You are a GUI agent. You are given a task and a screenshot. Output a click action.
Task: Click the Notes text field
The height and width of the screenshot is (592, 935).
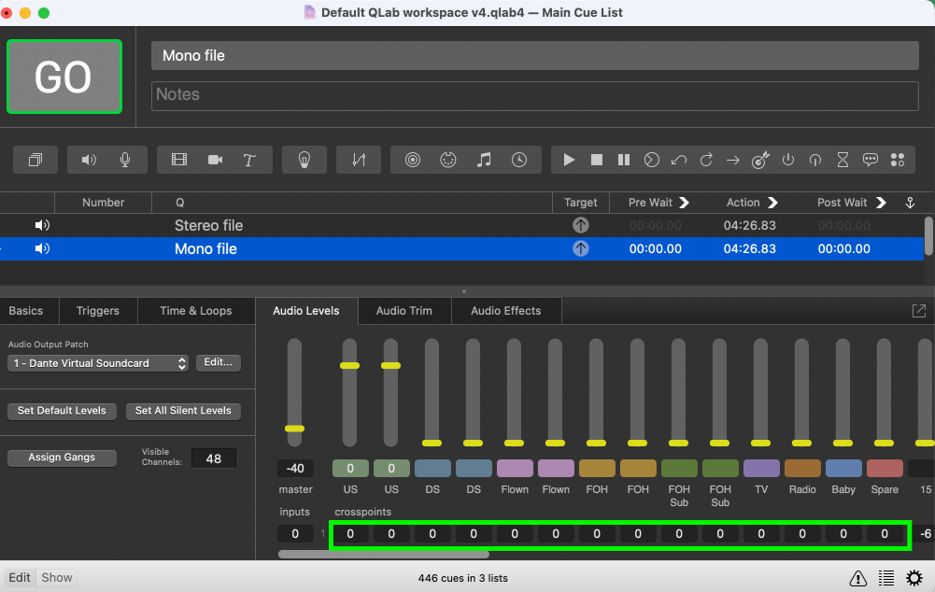[535, 95]
